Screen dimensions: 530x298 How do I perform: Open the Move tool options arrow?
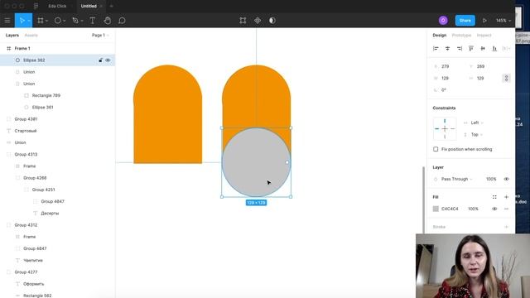(x=29, y=21)
